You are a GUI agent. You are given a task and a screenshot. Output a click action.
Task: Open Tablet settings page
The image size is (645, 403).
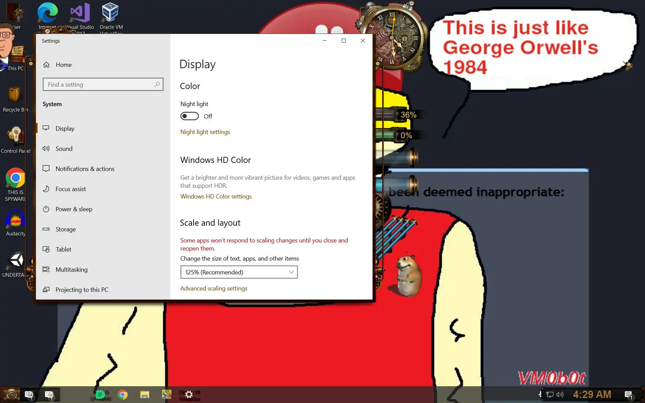(63, 250)
